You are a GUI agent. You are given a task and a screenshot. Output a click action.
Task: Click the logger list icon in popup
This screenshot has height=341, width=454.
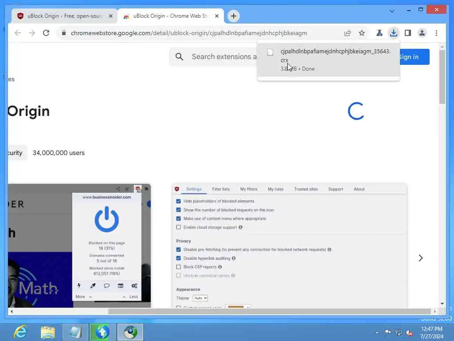click(x=121, y=285)
